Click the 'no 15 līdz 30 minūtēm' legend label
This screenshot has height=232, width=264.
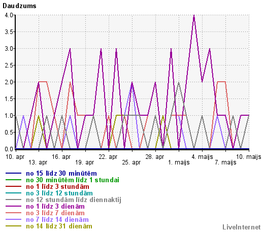61,174
